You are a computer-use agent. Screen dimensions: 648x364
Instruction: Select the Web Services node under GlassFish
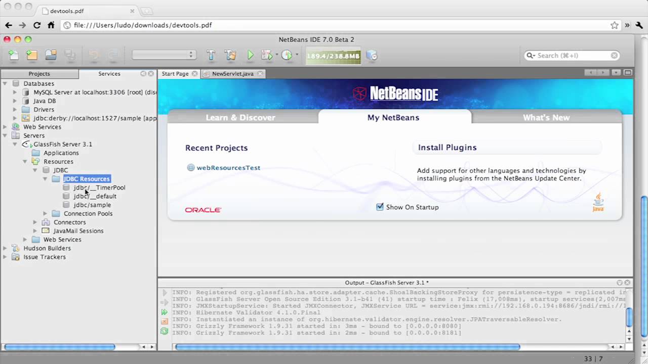pos(62,240)
